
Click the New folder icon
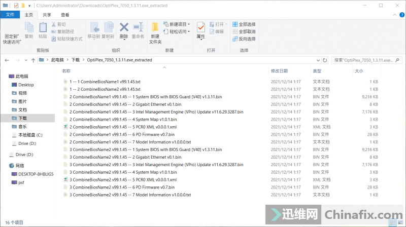[x=155, y=28]
